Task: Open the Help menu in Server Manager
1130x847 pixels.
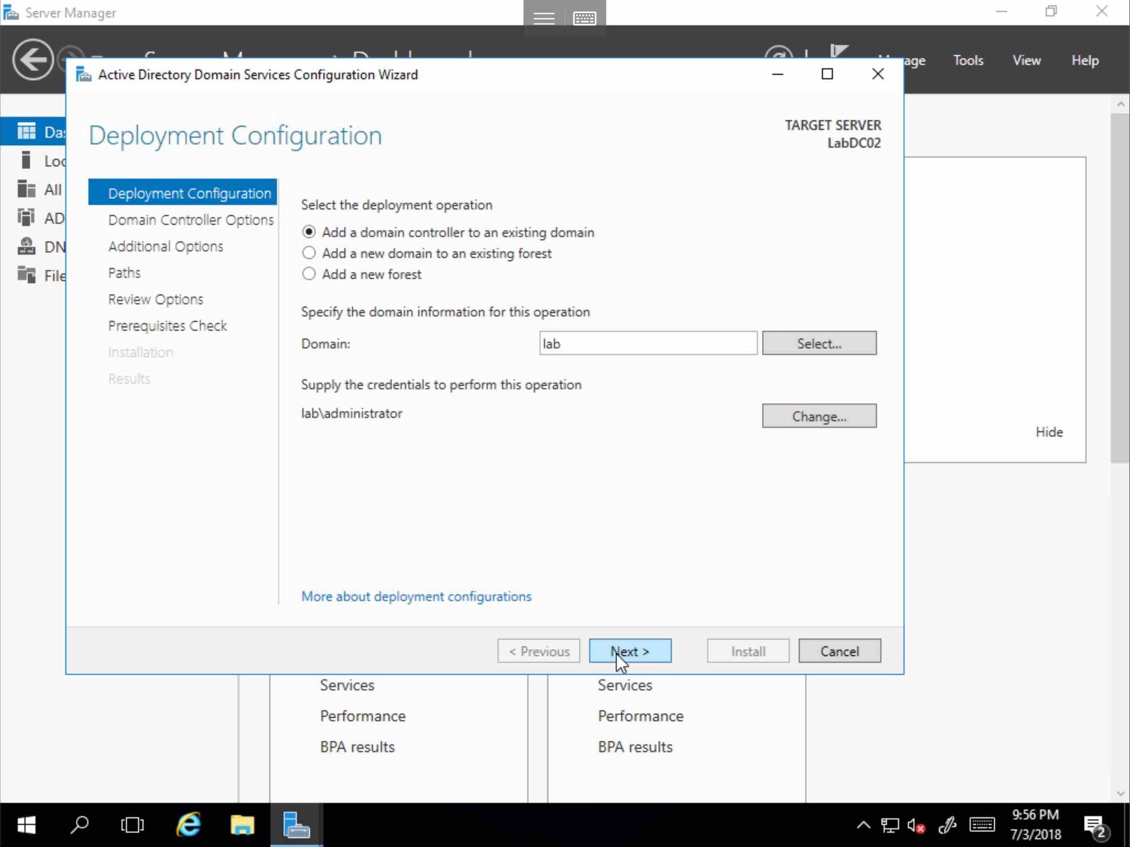Action: click(x=1085, y=60)
